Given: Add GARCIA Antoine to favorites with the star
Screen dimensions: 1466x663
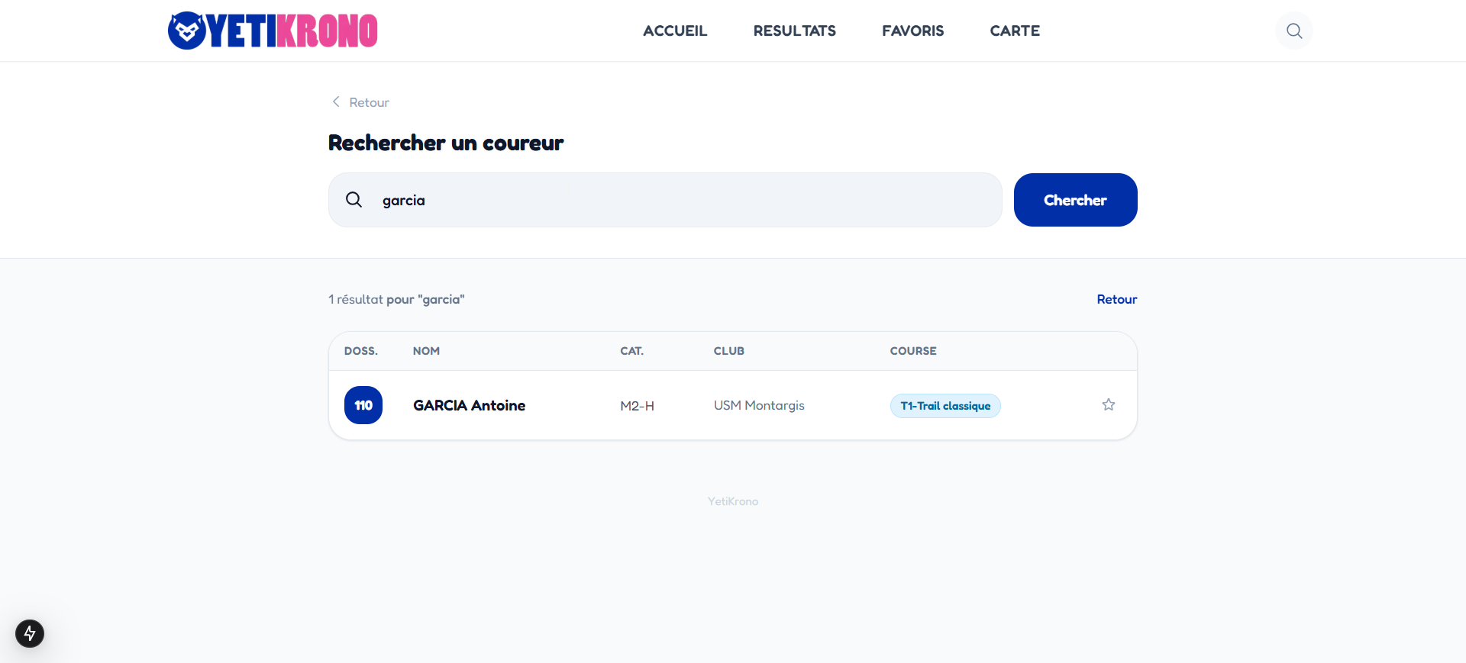Looking at the screenshot, I should [x=1108, y=405].
